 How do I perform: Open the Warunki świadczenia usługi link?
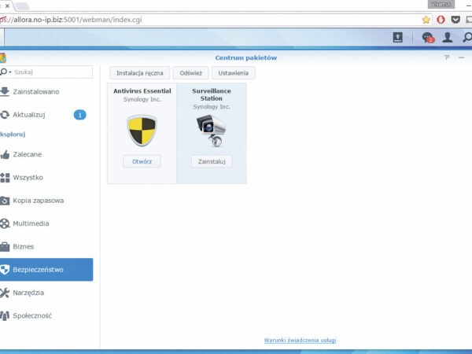(300, 340)
